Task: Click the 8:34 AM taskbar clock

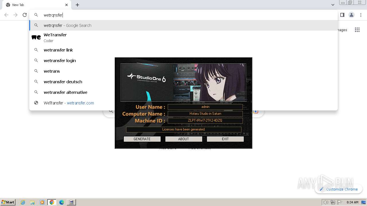Action: [x=352, y=202]
